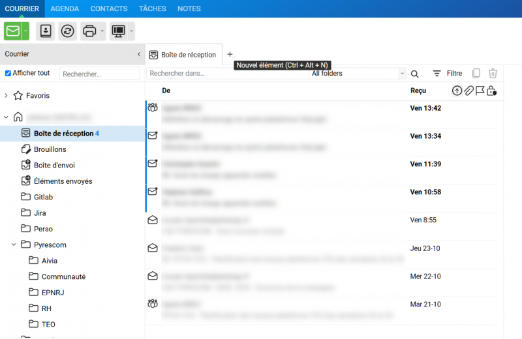This screenshot has width=522, height=339.
Task: Click the trash delete icon
Action: [x=493, y=74]
